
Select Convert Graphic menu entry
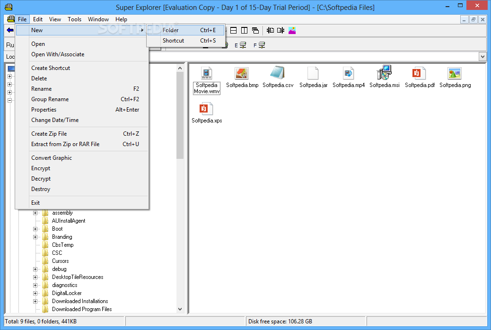pyautogui.click(x=82, y=158)
